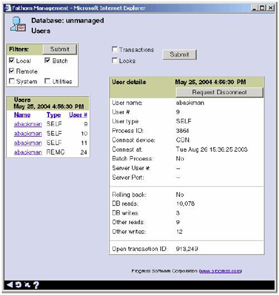The width and height of the screenshot is (279, 295).
Task: Click the User type value SELF in details
Action: (184, 121)
